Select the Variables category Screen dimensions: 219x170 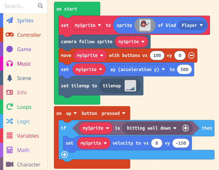(28, 136)
